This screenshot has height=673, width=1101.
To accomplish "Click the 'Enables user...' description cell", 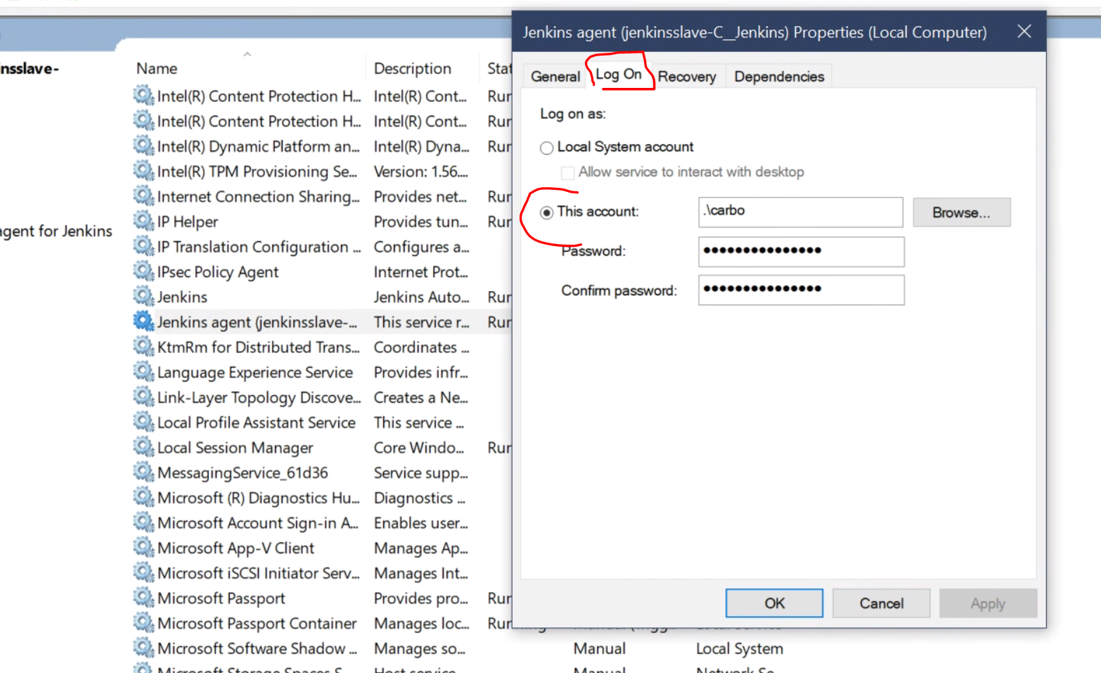I will coord(420,523).
